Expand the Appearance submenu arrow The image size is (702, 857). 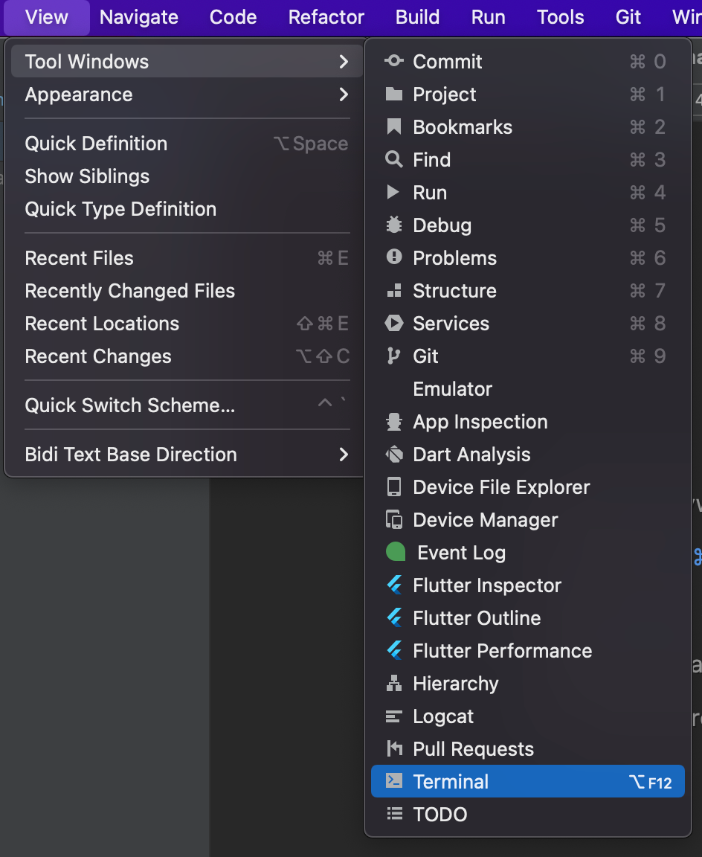tap(343, 94)
